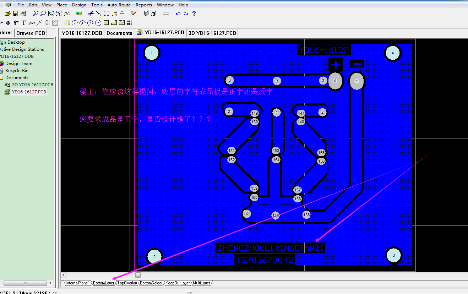This screenshot has width=468, height=294.
Task: Open the Reports menu
Action: point(144,5)
